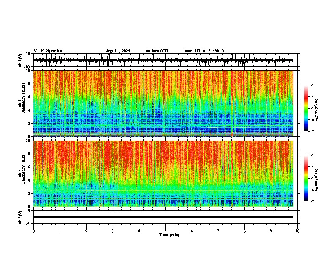Viewport: 335px width, 259px height.
Task: Click the "8" kHz tick on the ch.2 frequency axis
Action: coord(29,154)
